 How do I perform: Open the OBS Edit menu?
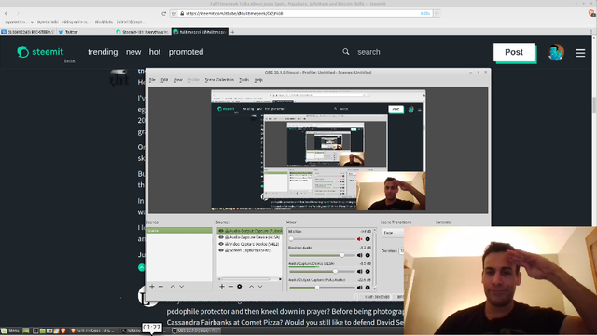(164, 80)
